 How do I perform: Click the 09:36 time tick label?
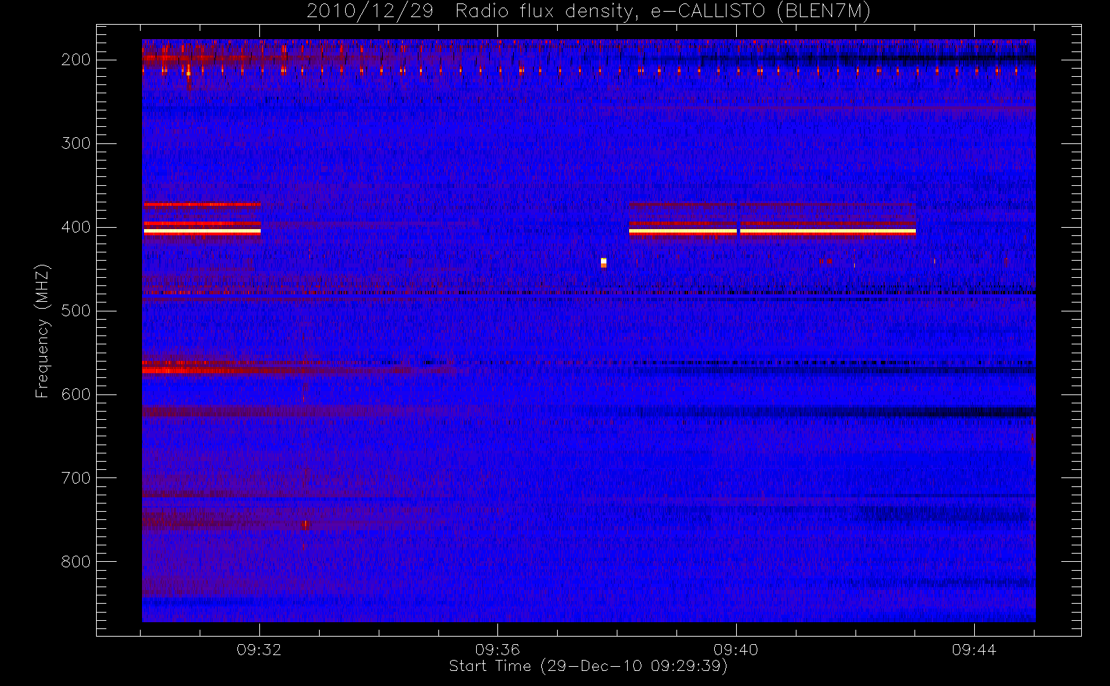tap(497, 650)
